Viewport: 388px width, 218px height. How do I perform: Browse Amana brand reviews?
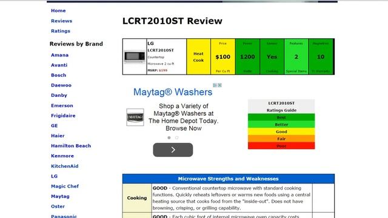tap(59, 55)
